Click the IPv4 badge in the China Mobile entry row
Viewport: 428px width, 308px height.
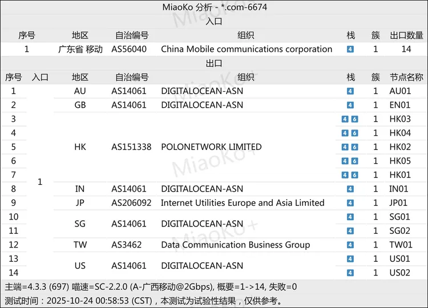350,49
